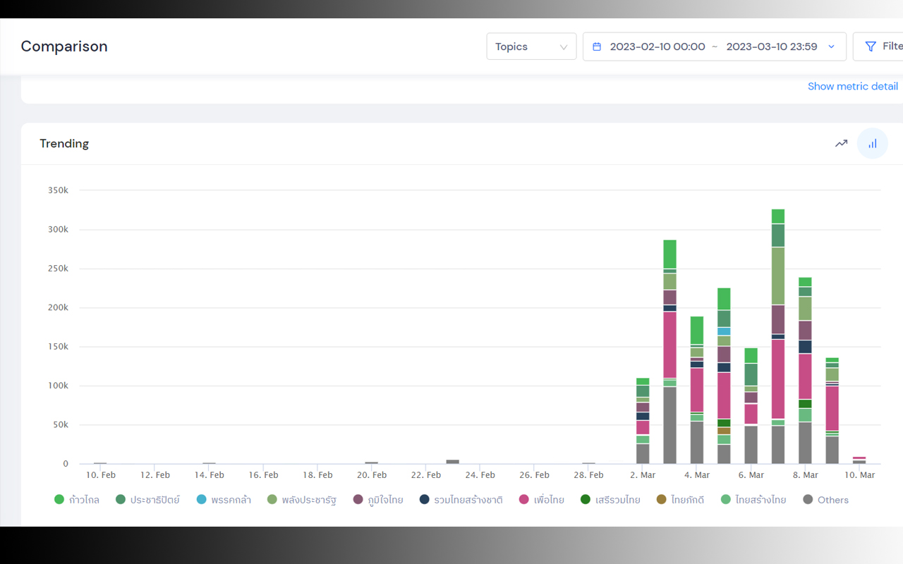Edit end date 2023-03-10 23:59
This screenshot has height=564, width=903.
[x=772, y=47]
